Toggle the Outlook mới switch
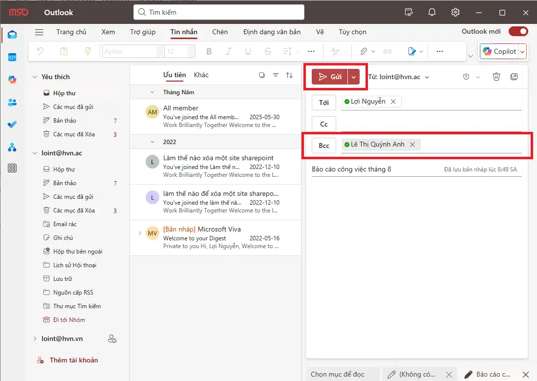537x381 pixels. click(x=518, y=32)
